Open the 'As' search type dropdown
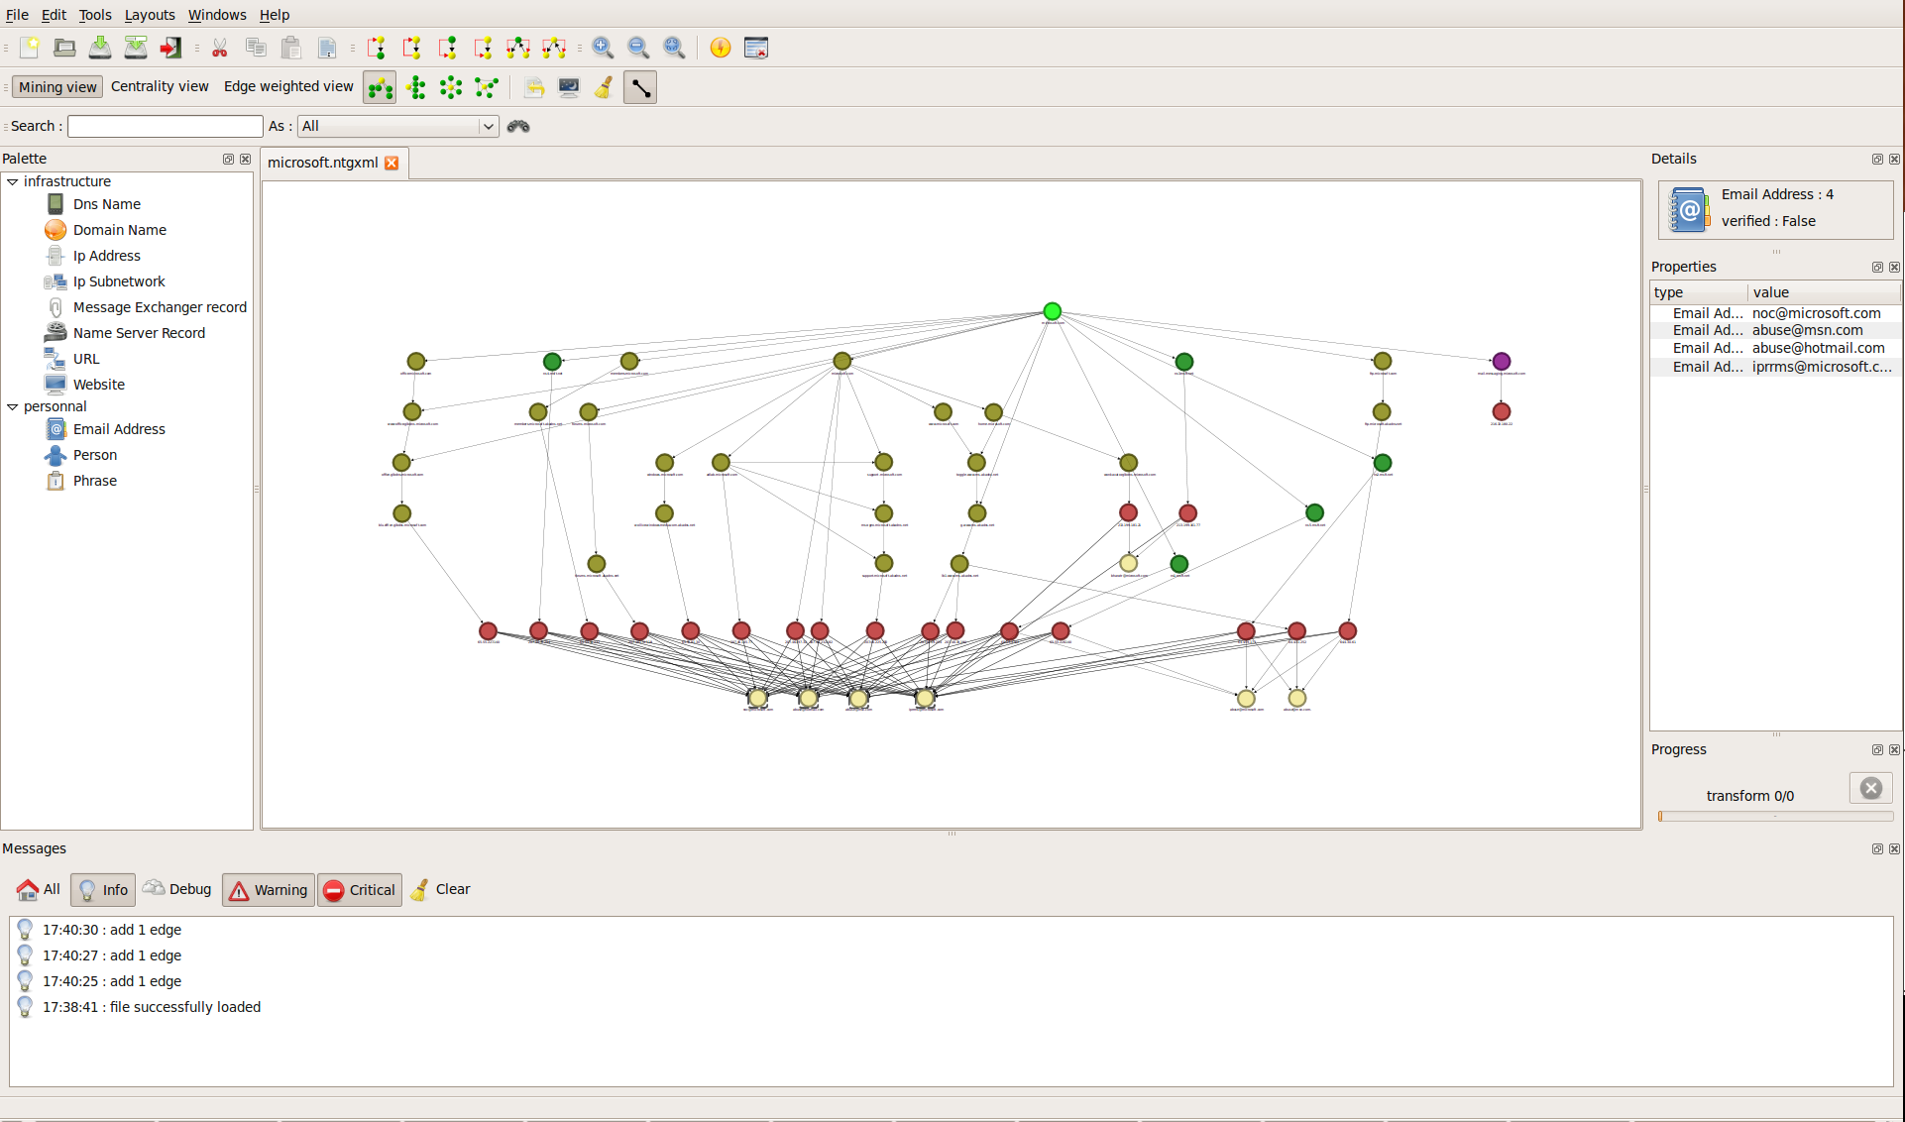The width and height of the screenshot is (1905, 1122). click(488, 126)
